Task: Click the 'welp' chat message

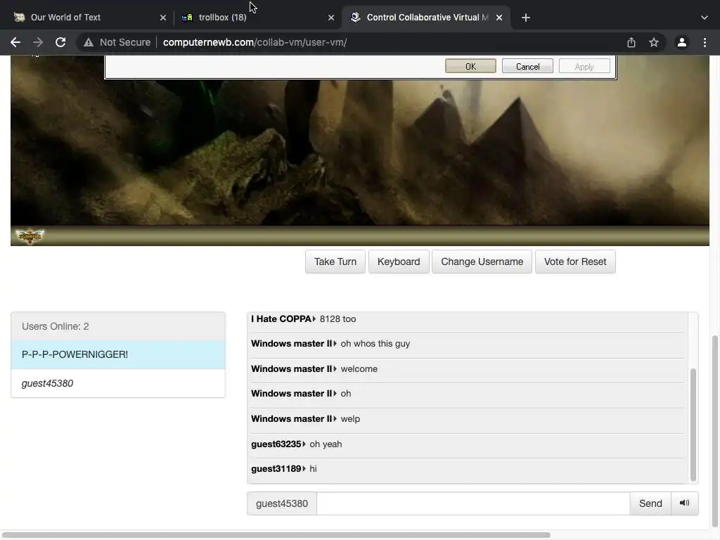Action: click(x=350, y=419)
